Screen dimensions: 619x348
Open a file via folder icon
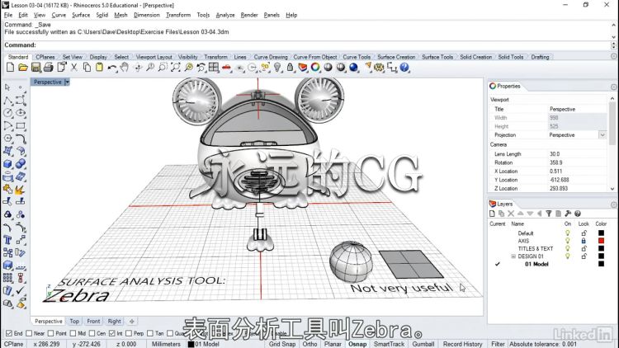coord(23,68)
